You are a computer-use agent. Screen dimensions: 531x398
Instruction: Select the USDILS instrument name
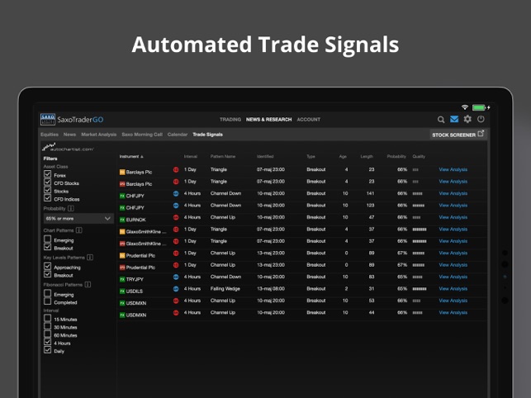pos(135,291)
